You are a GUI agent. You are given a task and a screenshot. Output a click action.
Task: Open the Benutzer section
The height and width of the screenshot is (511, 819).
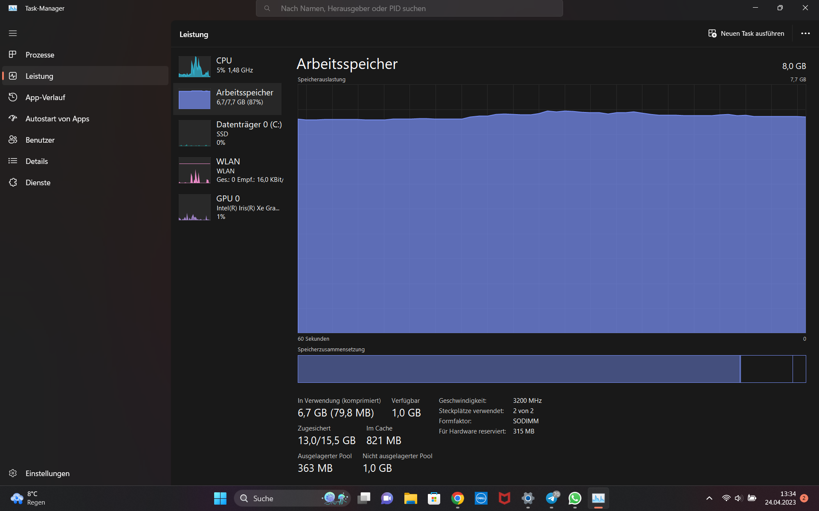40,140
